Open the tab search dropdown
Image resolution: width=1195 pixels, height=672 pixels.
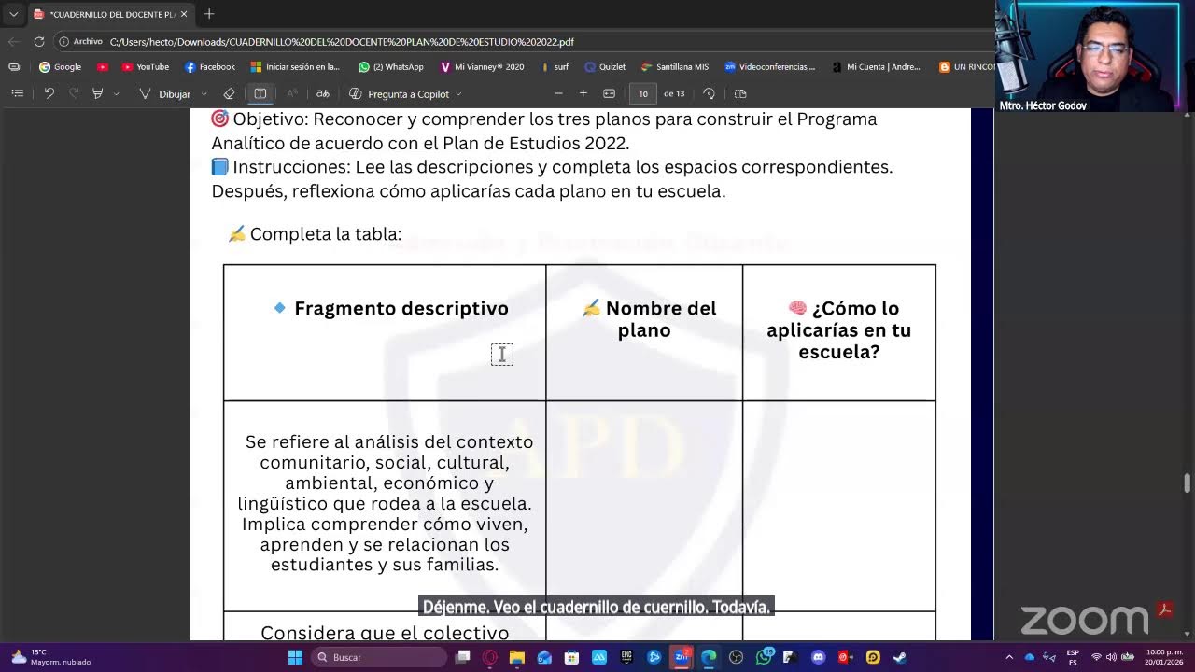coord(13,14)
